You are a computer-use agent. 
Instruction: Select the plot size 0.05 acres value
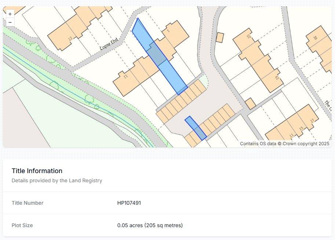(150, 225)
